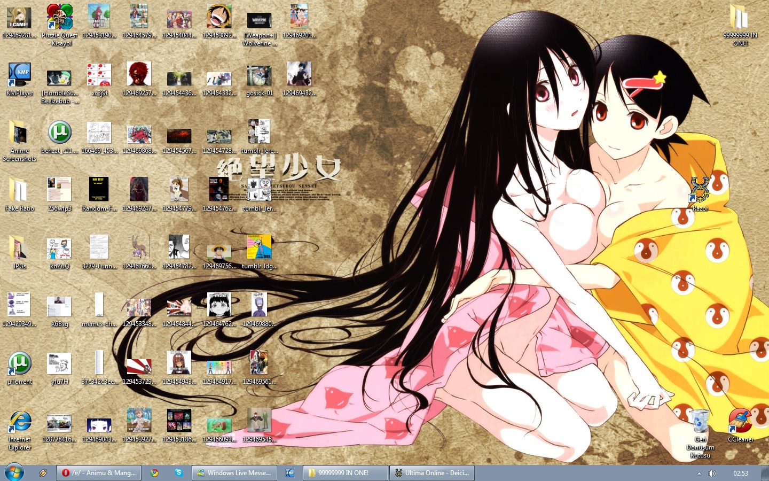Image resolution: width=769 pixels, height=481 pixels.
Task: Launch the µTorrent desktop shortcut
Action: tap(19, 363)
